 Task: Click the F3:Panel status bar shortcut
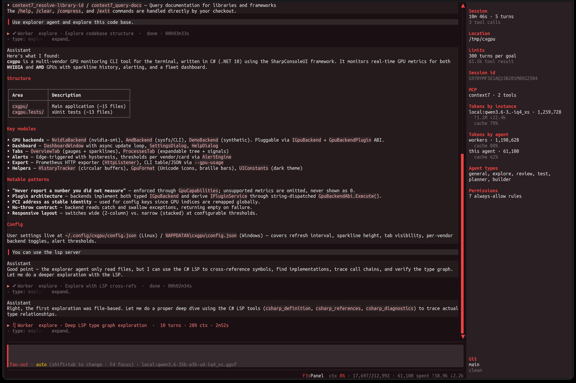(x=313, y=376)
